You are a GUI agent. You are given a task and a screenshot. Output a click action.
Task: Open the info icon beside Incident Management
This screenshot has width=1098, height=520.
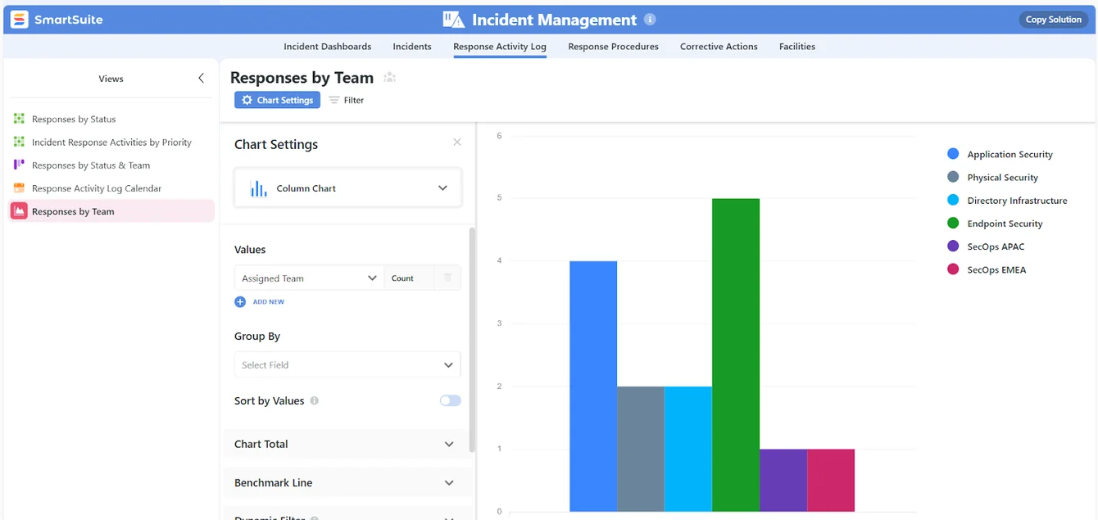pyautogui.click(x=650, y=20)
